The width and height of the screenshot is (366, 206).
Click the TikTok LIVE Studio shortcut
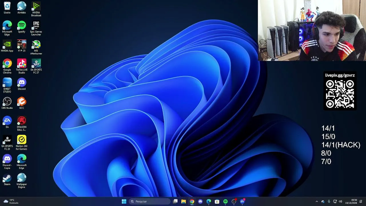pos(22,66)
